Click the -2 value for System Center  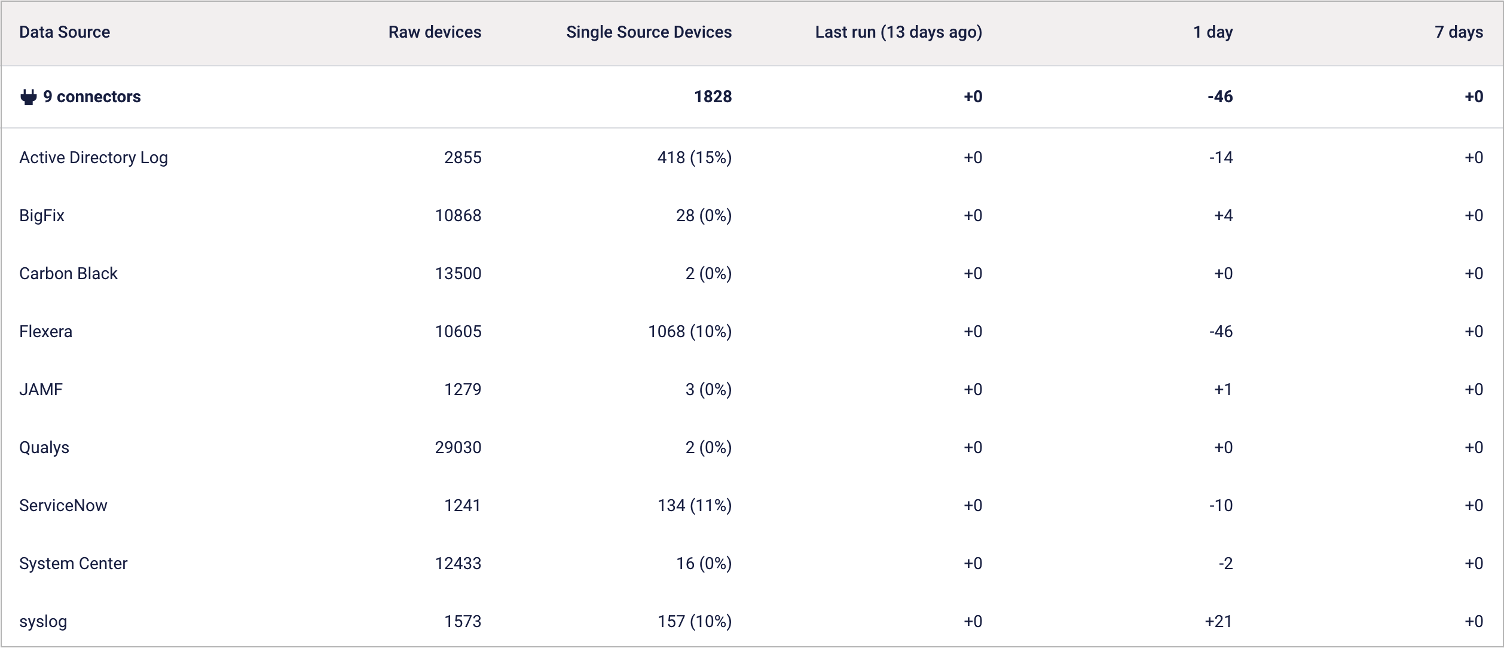[1225, 564]
